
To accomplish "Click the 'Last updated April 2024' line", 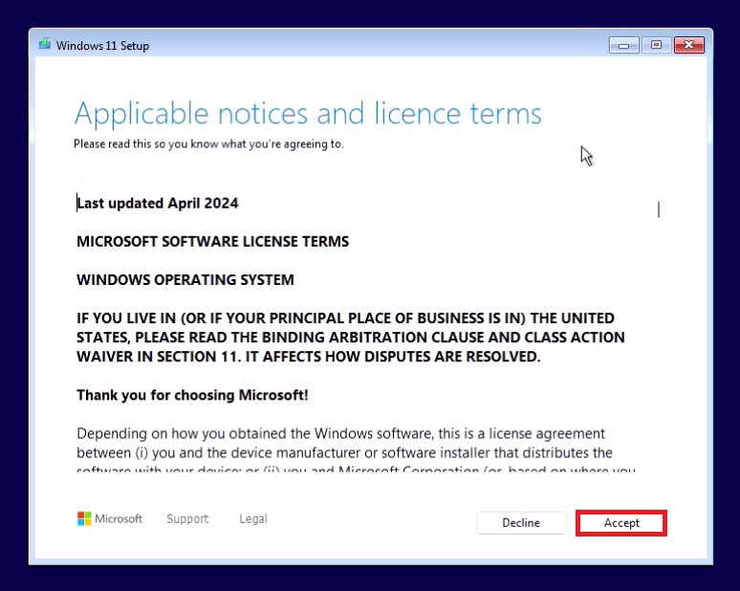I will click(158, 204).
